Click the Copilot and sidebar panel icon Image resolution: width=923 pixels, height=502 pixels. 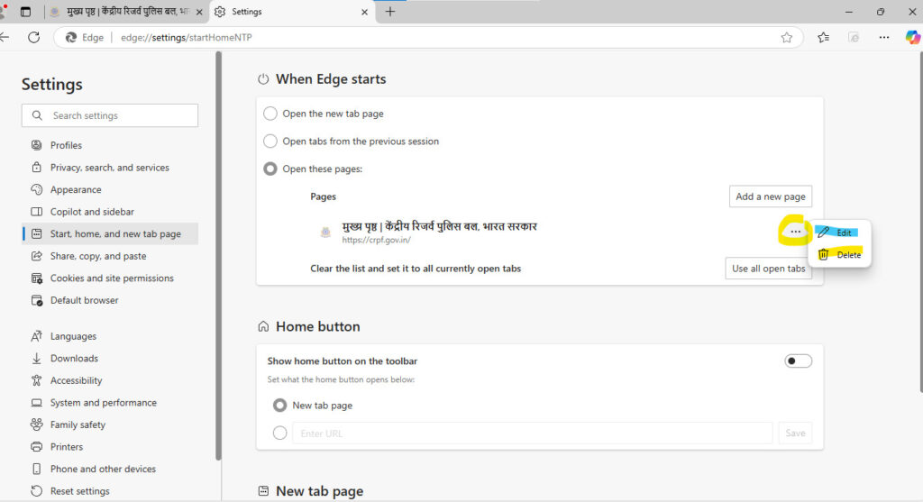[x=36, y=212]
